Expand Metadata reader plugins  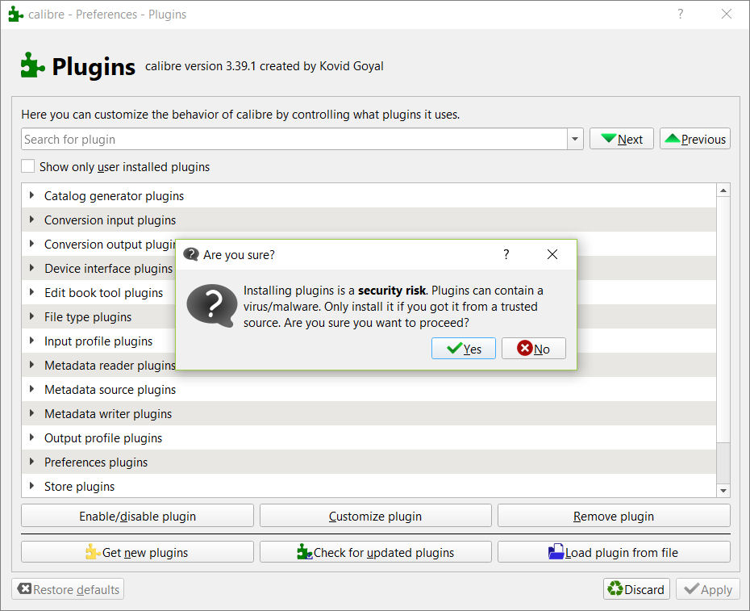(31, 364)
